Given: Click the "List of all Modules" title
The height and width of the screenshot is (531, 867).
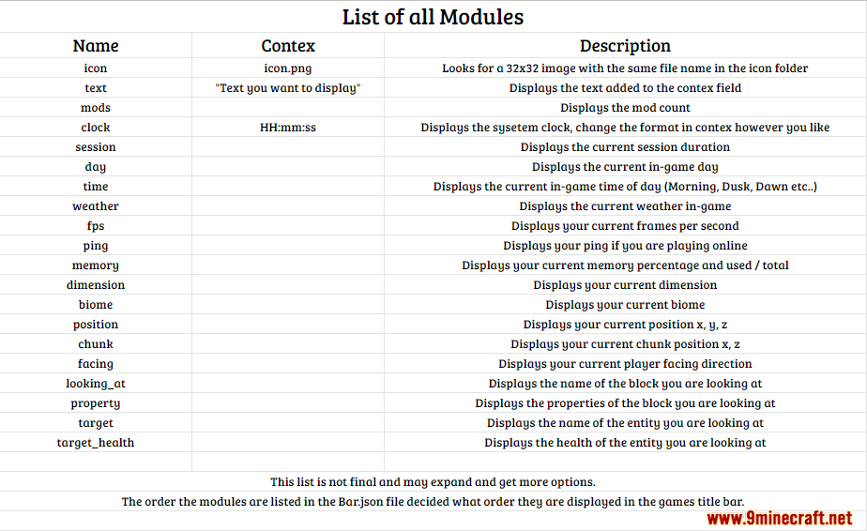Looking at the screenshot, I should point(433,17).
